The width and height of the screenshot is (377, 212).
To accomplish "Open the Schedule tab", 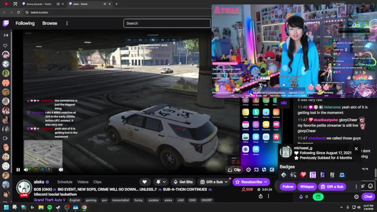I will click(65, 182).
